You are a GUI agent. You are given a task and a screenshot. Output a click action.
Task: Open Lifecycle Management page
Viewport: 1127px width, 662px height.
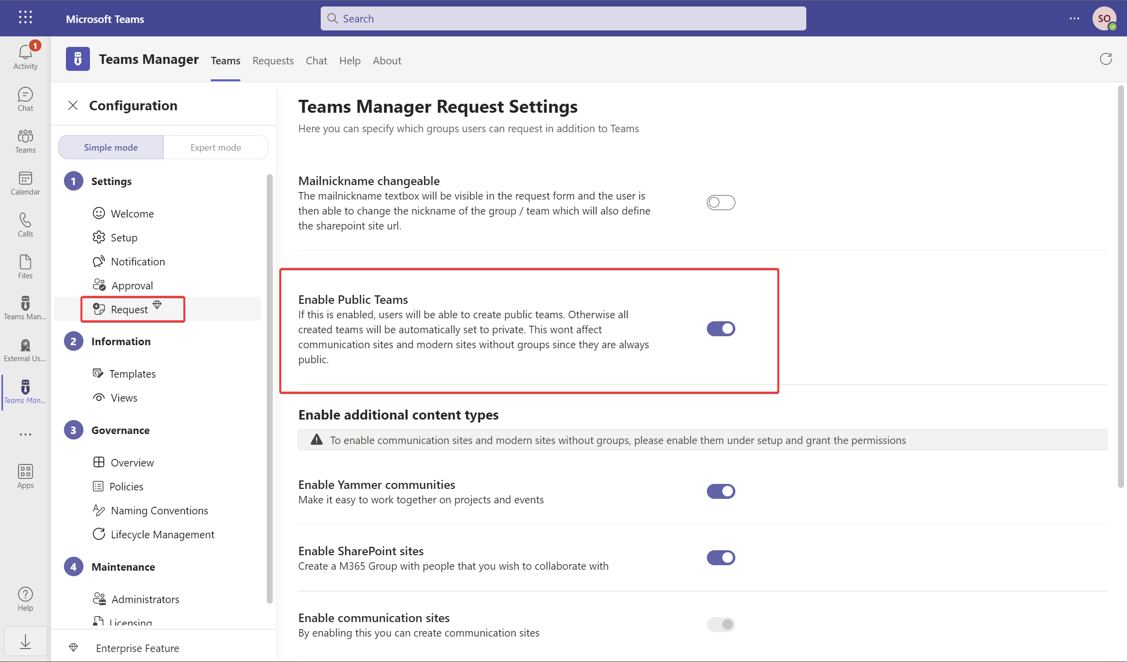pos(153,534)
